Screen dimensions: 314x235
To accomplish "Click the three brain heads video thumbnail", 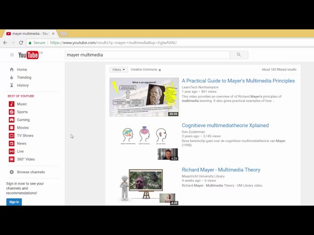I will [144, 141].
